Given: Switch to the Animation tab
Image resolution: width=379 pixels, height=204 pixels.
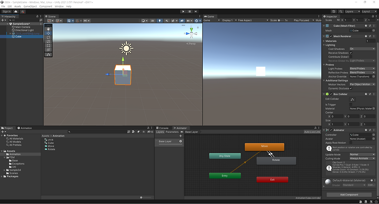Looking at the screenshot, I should tap(25, 128).
